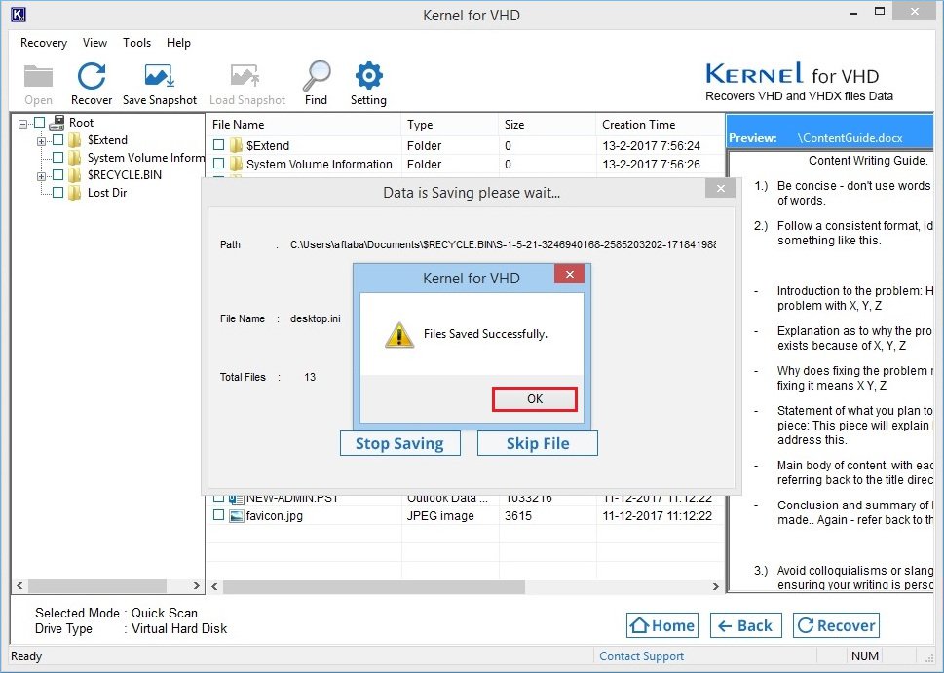Click System Volume Information folder icon in file list

click(236, 165)
